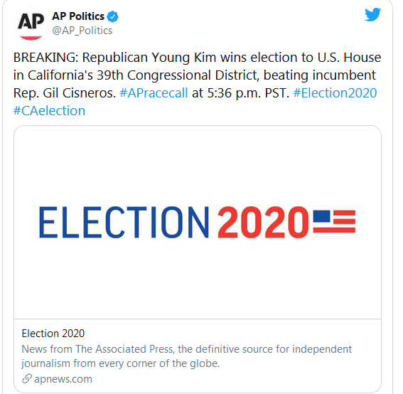Click the blue square of the flag graphic
Viewport: 403px width, 394px height.
[321, 216]
